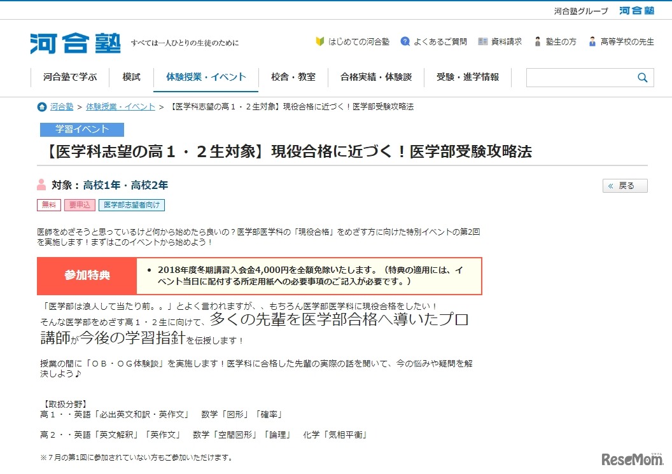Select the 体験授業・イベント tab
The image size is (672, 474).
coord(206,77)
